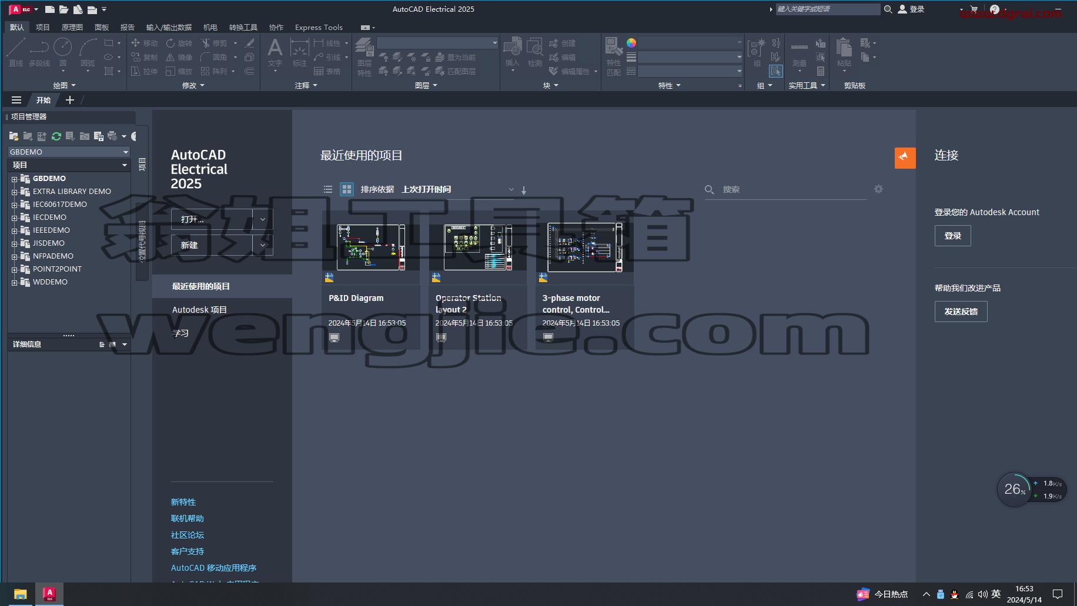Open the Operator Station layout 2 thumbnail
This screenshot has height=606, width=1077.
(x=478, y=247)
